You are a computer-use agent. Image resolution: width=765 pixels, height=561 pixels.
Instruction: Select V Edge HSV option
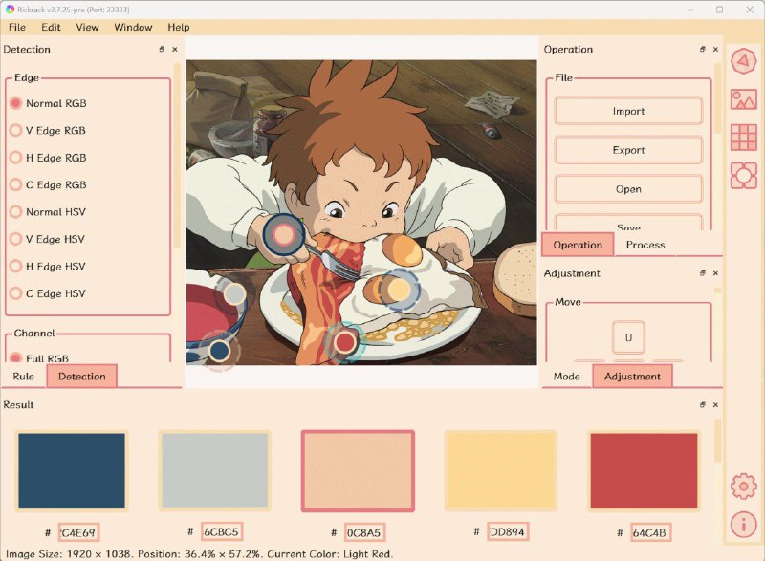pos(47,239)
